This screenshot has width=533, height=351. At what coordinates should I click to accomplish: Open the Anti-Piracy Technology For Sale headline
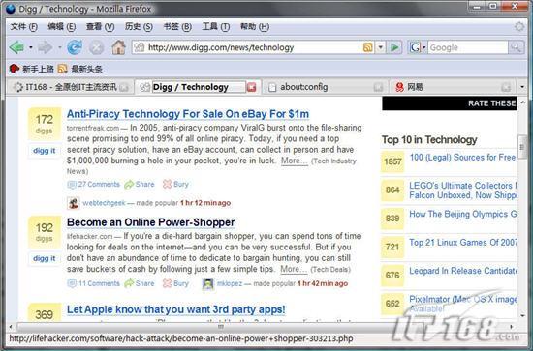(188, 114)
